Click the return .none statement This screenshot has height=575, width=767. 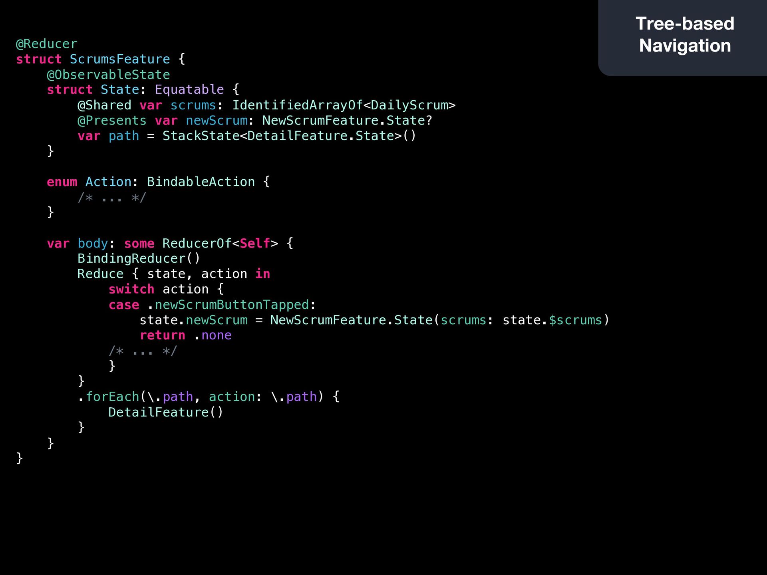[x=186, y=335]
